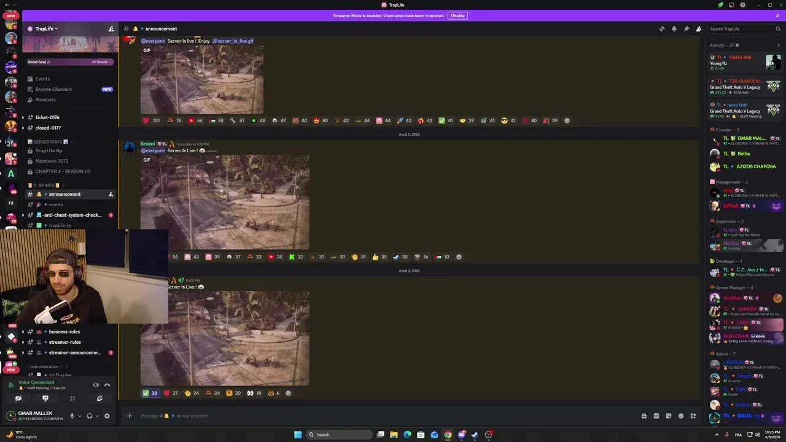Disable Streamer Mode via the Disable button
This screenshot has width=786, height=442.
tap(457, 15)
